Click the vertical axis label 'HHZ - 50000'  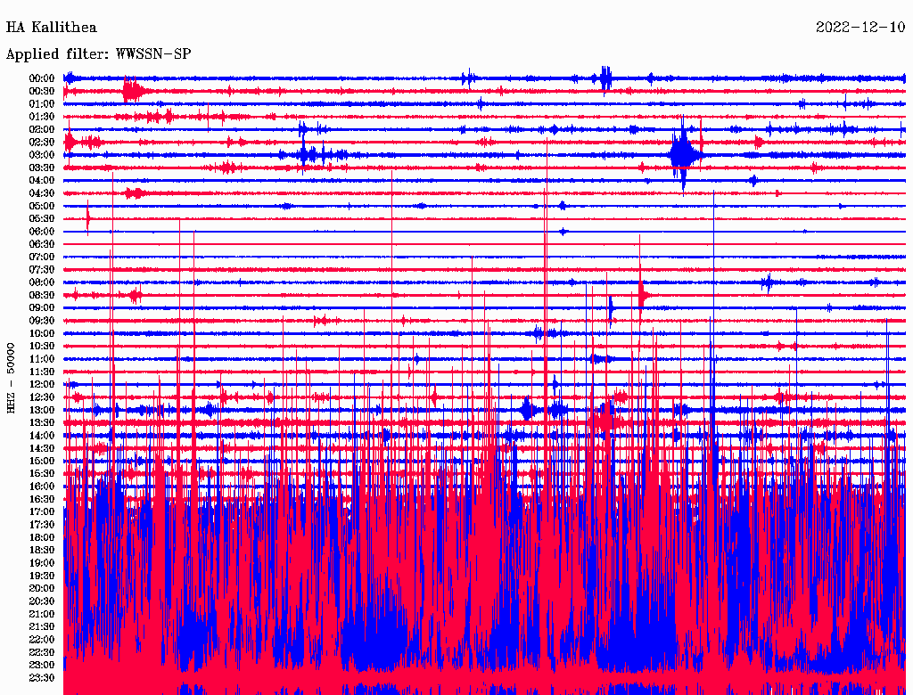(x=11, y=378)
